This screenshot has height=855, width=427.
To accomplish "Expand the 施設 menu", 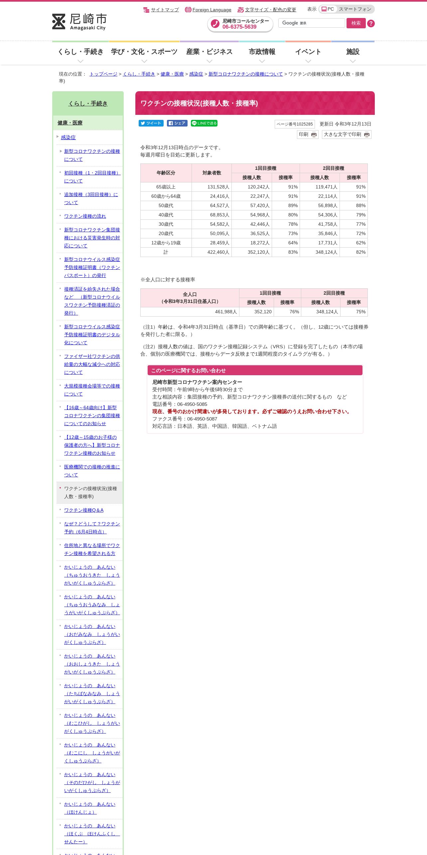I will coord(353,53).
